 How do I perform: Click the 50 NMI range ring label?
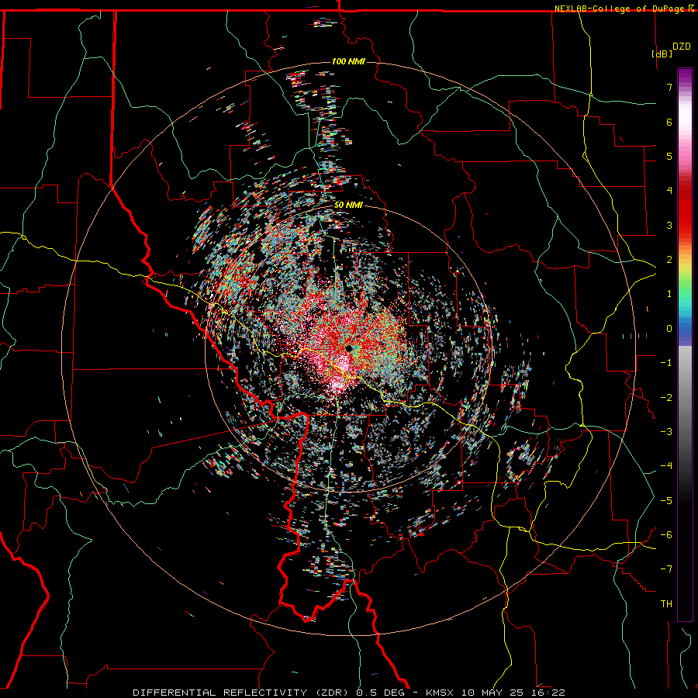348,205
